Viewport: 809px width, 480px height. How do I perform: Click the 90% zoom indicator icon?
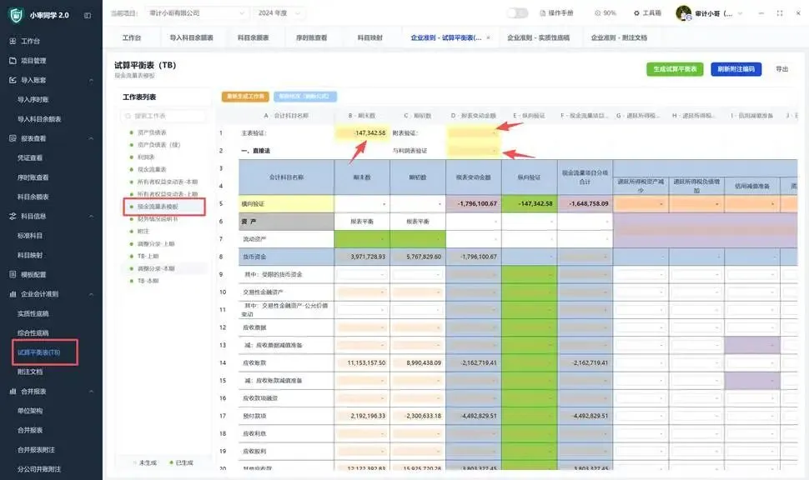coord(597,12)
